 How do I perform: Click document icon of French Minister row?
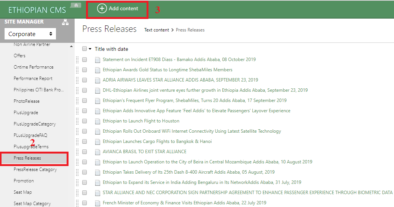97,204
